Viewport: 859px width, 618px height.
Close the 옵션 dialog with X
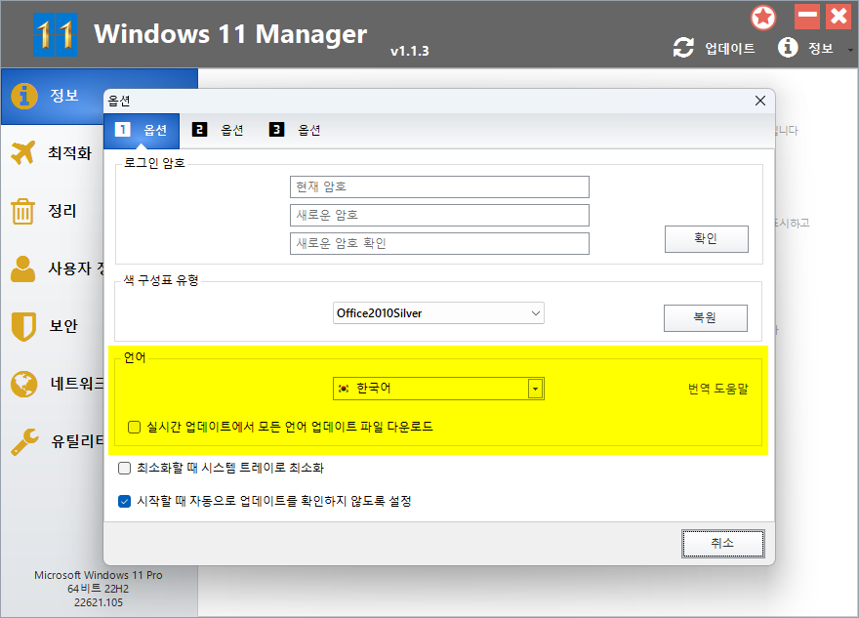coord(759,101)
